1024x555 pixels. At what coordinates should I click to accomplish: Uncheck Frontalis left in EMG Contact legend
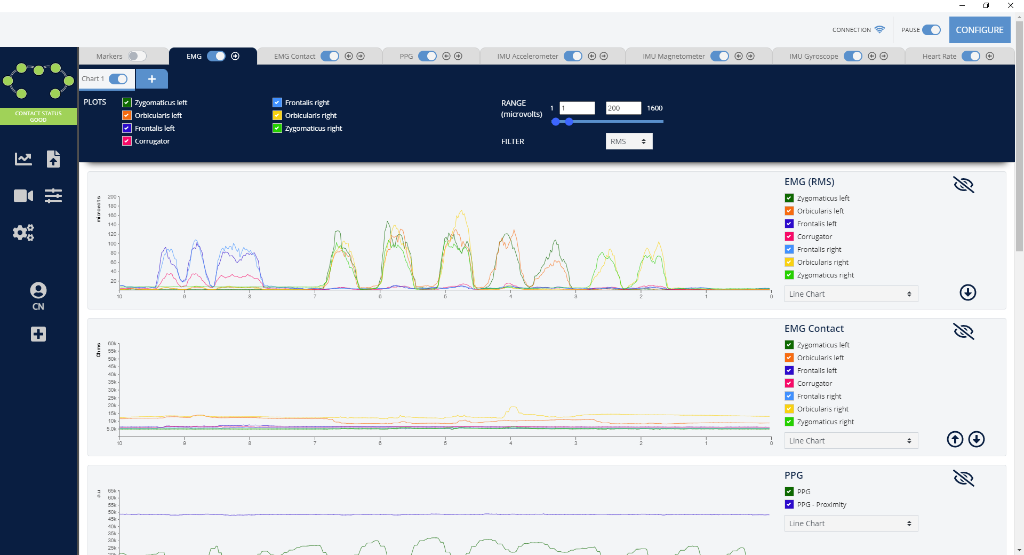(x=789, y=370)
